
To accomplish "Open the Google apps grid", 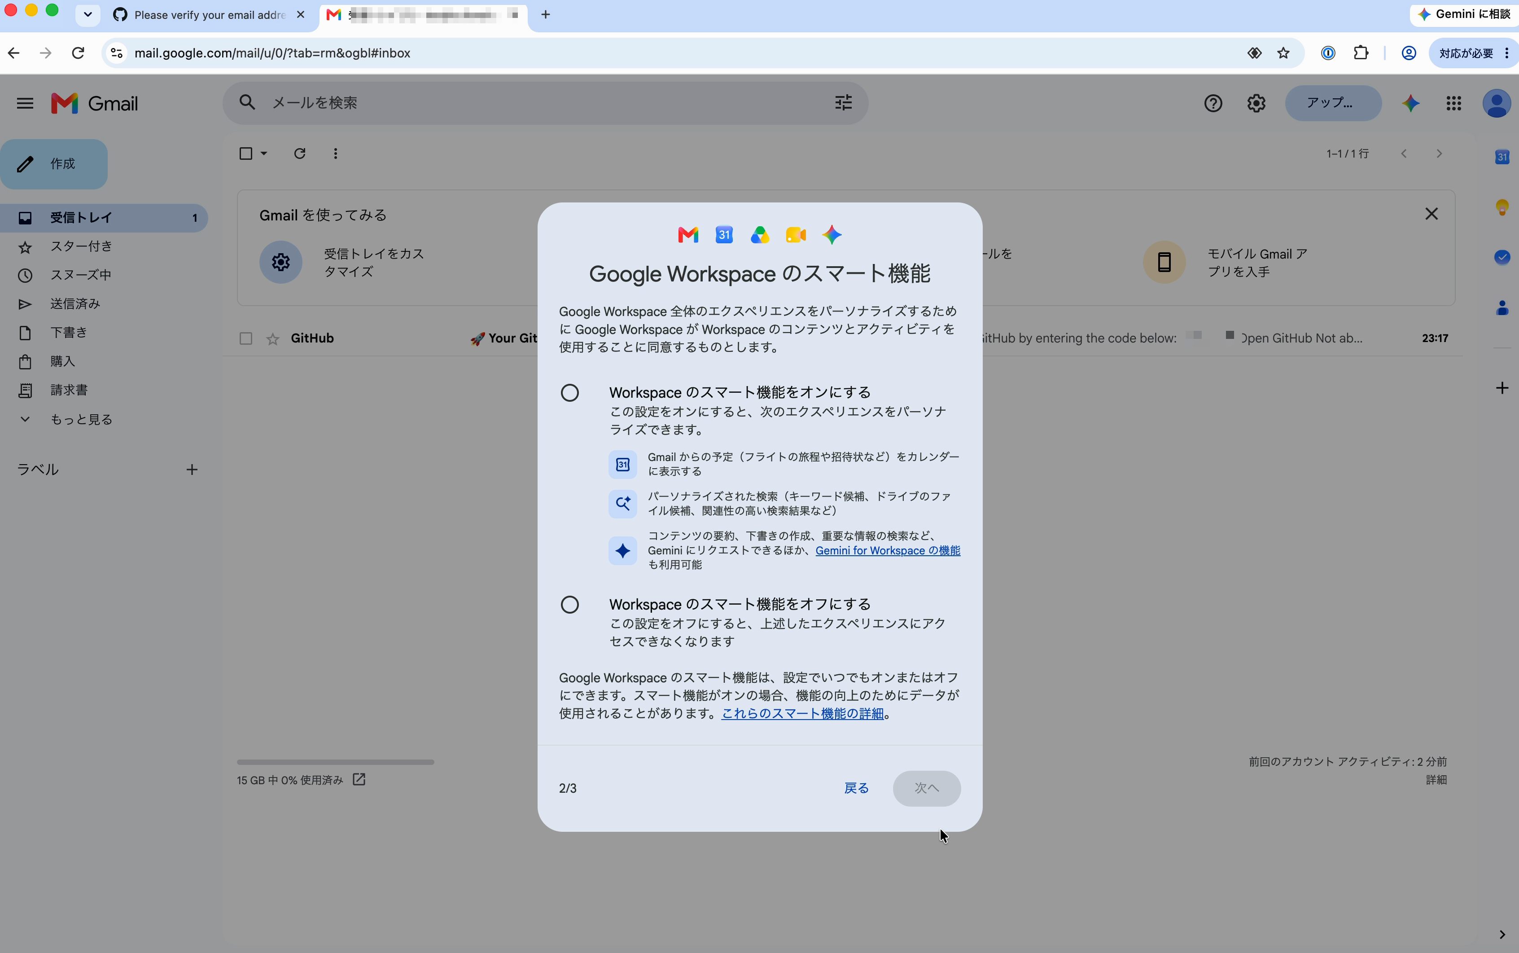I will (x=1453, y=103).
